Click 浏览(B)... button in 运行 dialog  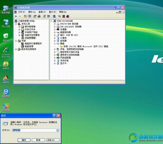click(53, 140)
